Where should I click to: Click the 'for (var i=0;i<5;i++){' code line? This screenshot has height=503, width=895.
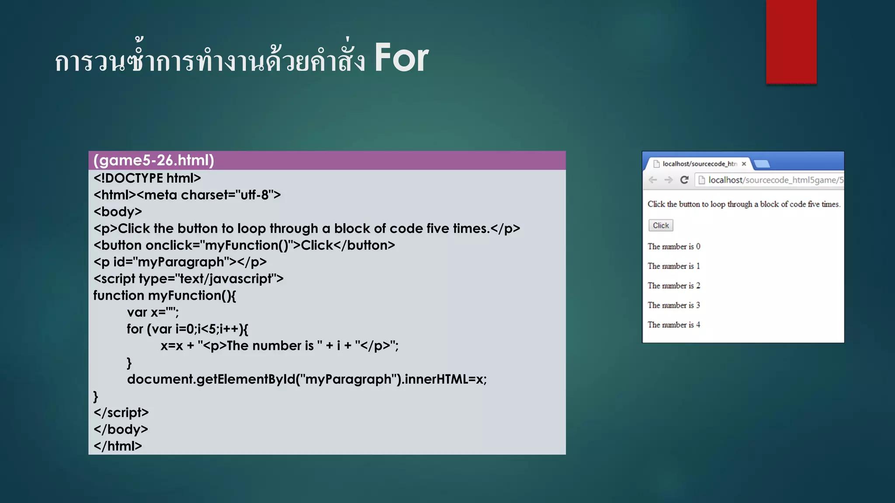(x=187, y=329)
